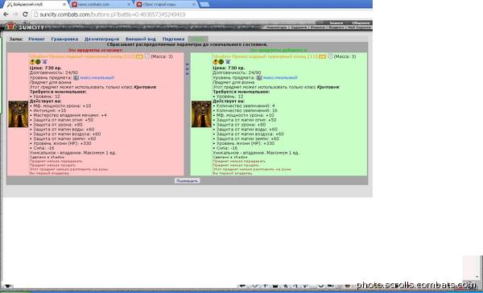This screenshot has height=293, width=483.
Task: Click yellow round icon in pink panel
Action: point(32,62)
